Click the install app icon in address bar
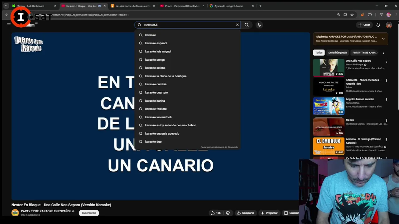The height and width of the screenshot is (224, 399). (x=345, y=15)
